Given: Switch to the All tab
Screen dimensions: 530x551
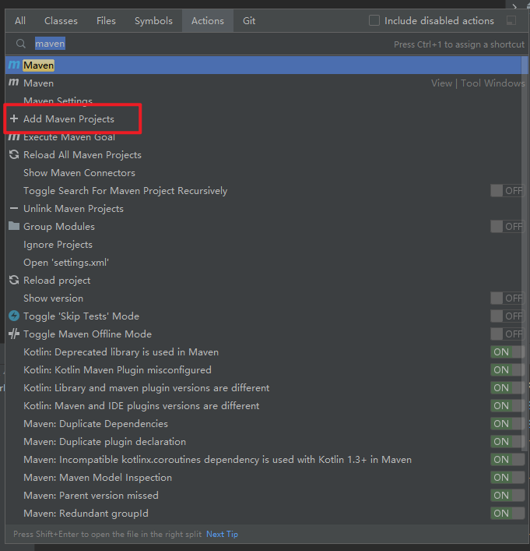Looking at the screenshot, I should [x=20, y=21].
